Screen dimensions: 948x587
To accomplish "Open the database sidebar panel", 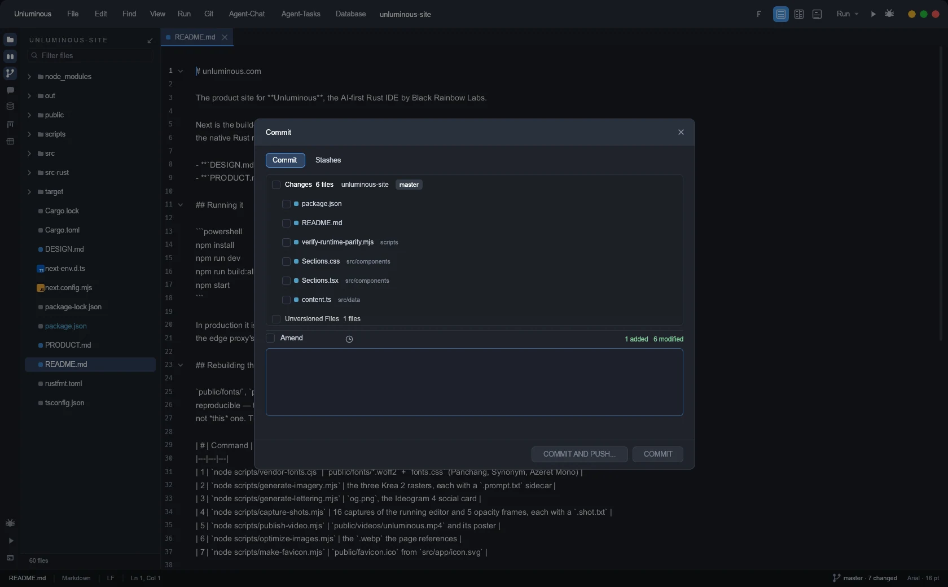I will coord(10,107).
